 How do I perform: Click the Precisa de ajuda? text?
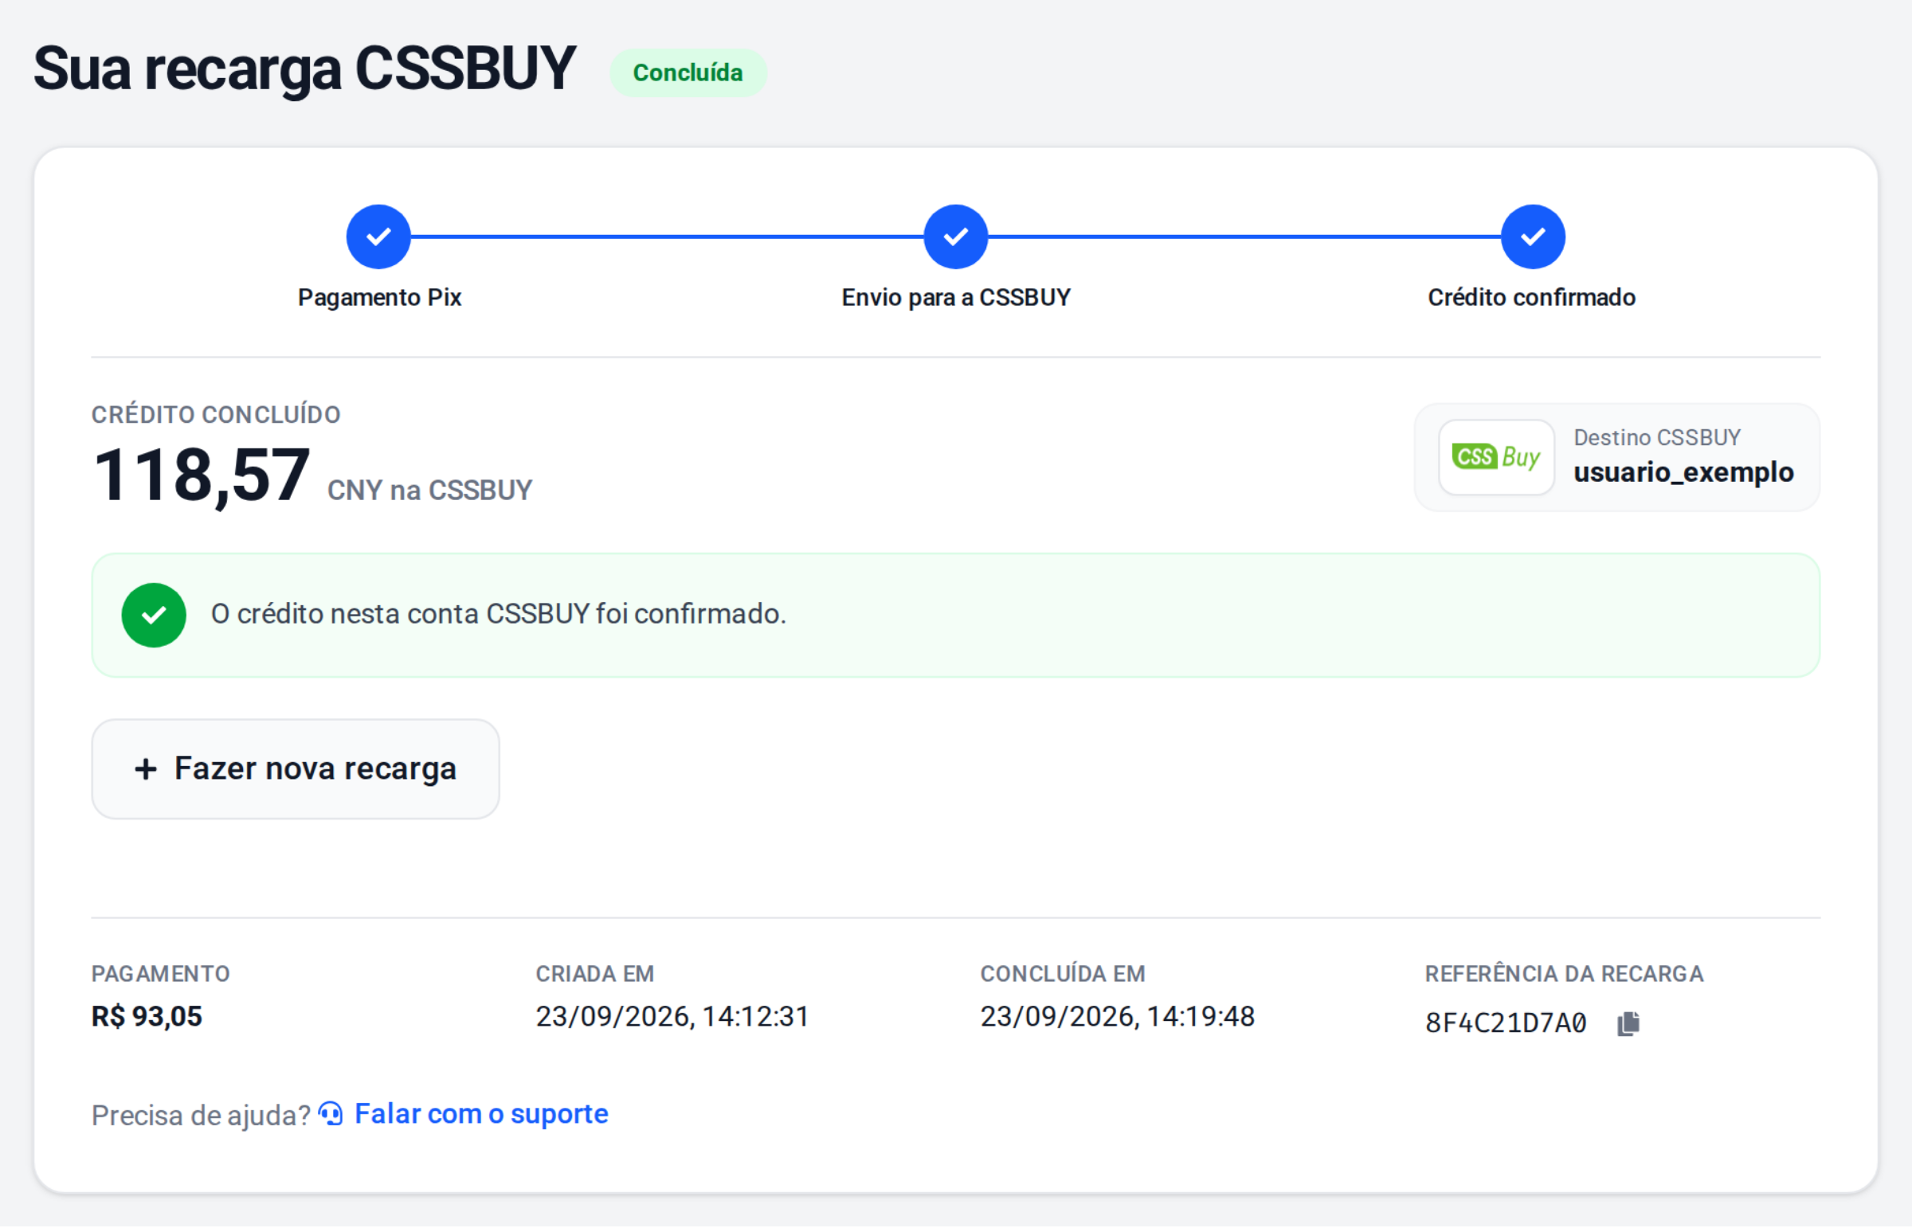click(201, 1115)
